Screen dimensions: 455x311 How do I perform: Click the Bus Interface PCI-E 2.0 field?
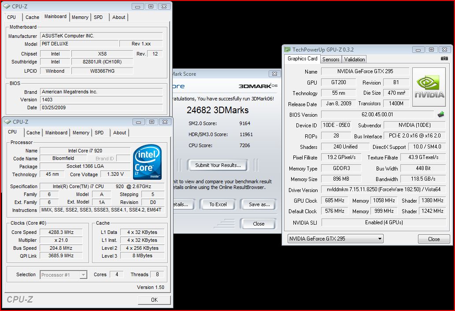414,136
